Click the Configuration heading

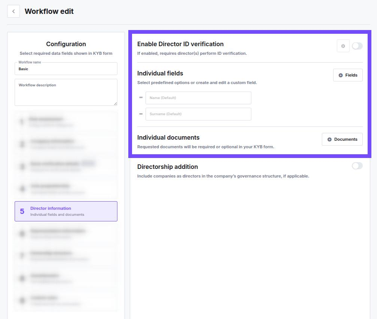click(x=66, y=44)
